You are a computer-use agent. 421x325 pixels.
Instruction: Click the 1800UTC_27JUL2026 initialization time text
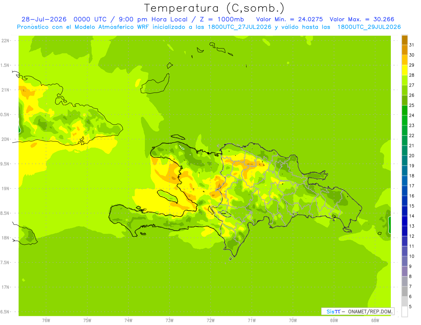click(240, 27)
